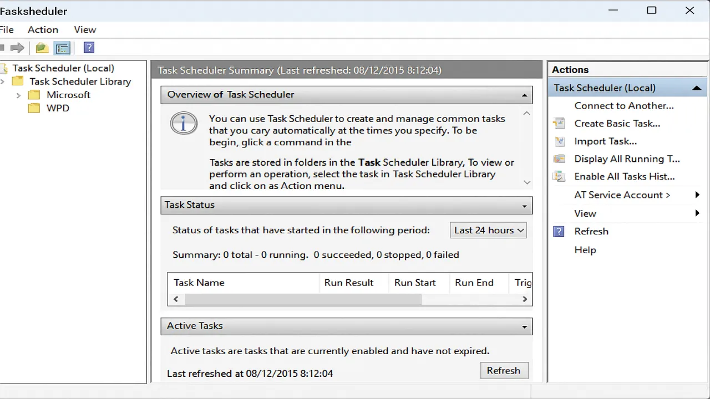Click the AT Service Account > action label
710x399 pixels.
(622, 195)
